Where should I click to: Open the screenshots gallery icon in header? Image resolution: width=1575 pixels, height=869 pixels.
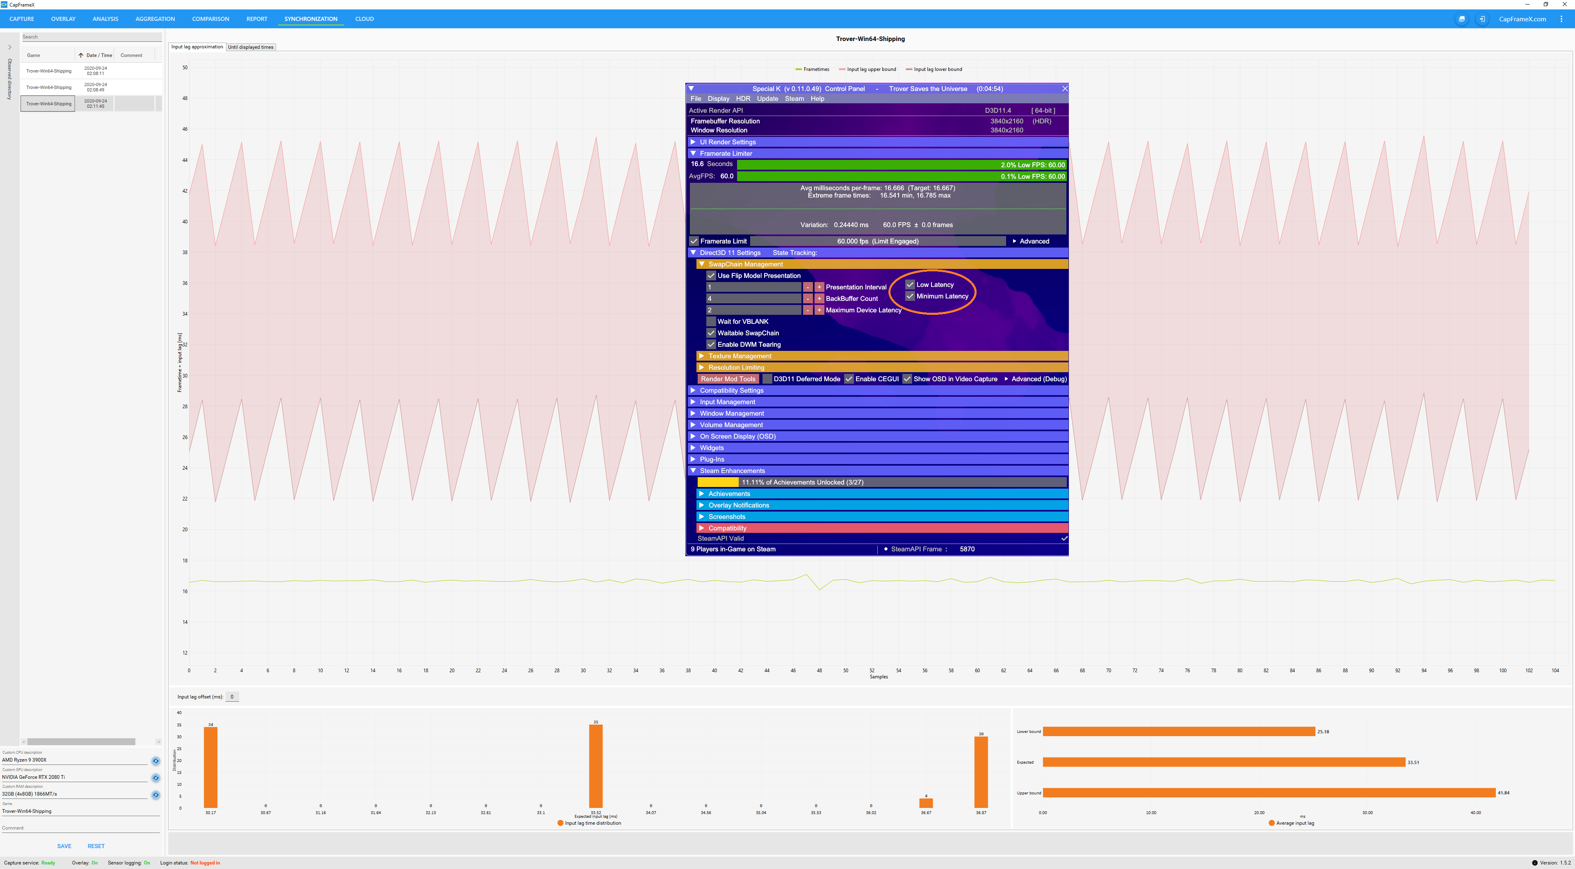pos(1462,19)
